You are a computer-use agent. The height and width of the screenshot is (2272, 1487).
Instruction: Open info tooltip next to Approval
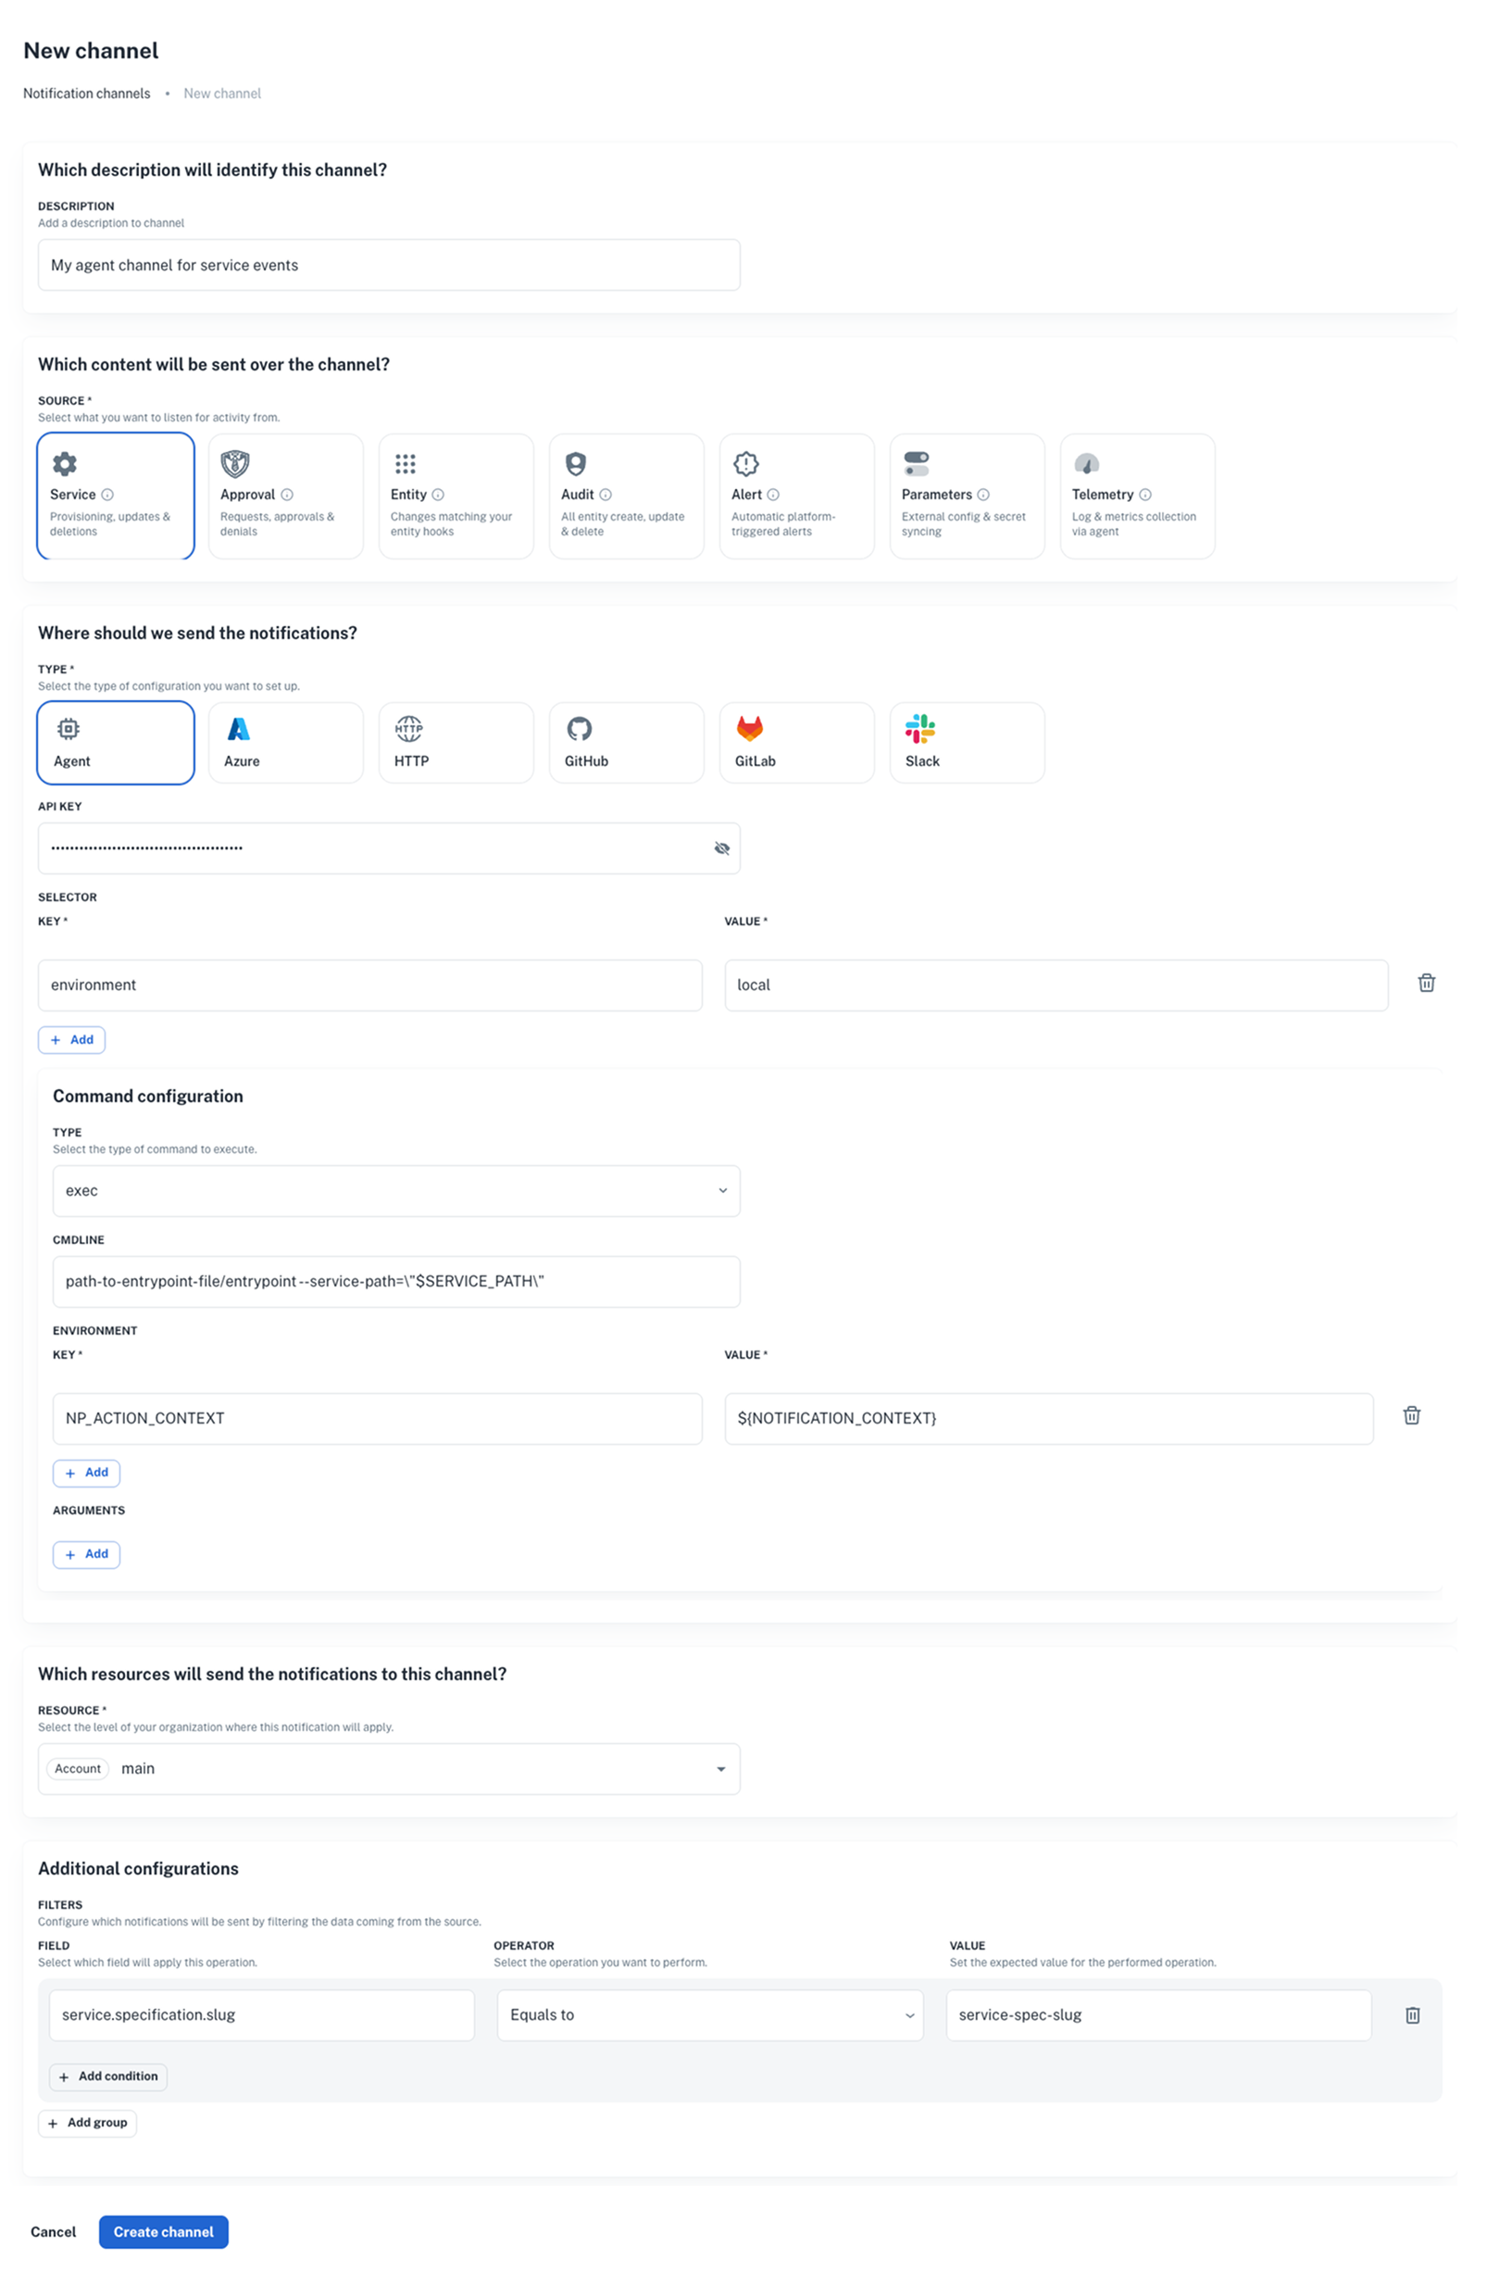click(287, 495)
